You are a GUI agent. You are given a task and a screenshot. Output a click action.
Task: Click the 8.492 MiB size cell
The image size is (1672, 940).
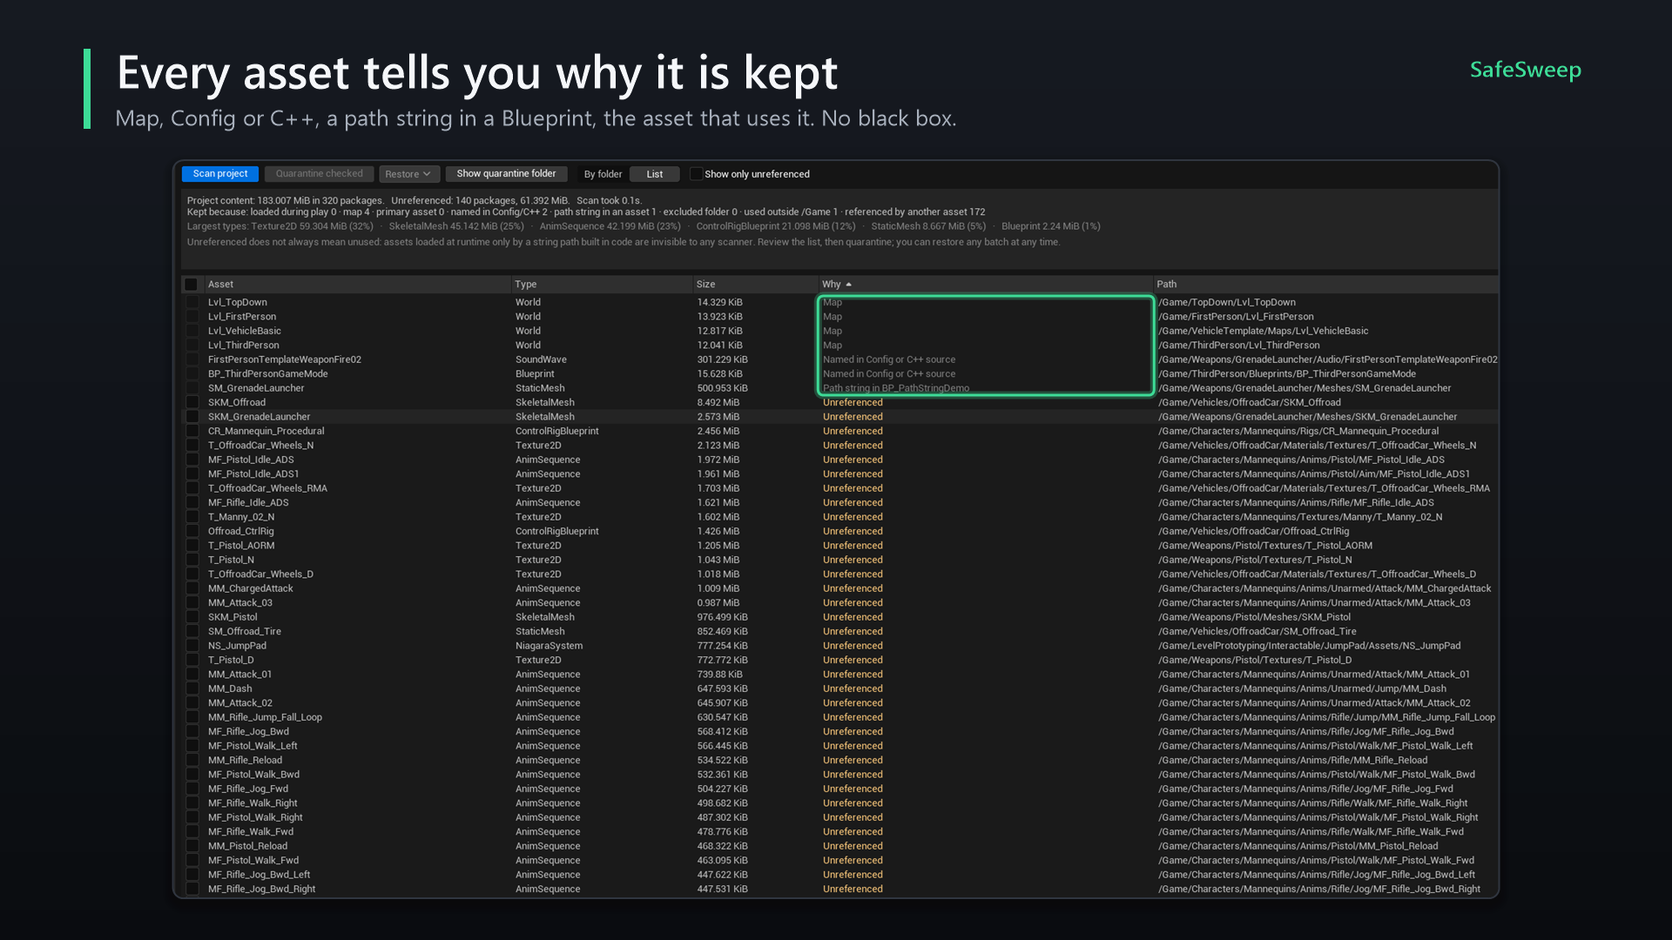(718, 402)
